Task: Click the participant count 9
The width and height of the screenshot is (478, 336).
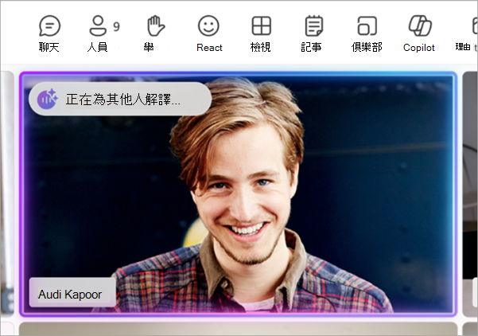Action: pyautogui.click(x=116, y=27)
